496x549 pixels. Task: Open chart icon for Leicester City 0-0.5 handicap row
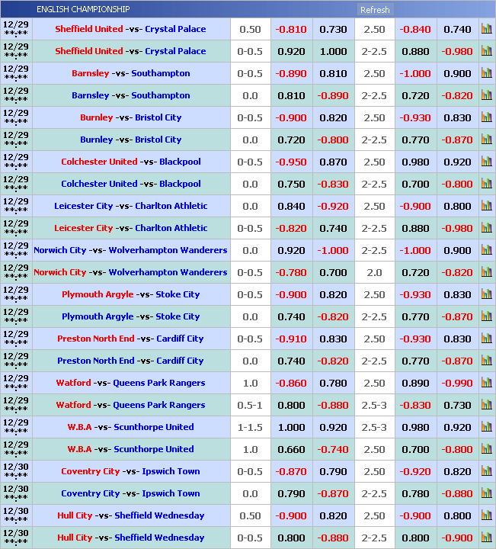pyautogui.click(x=486, y=228)
